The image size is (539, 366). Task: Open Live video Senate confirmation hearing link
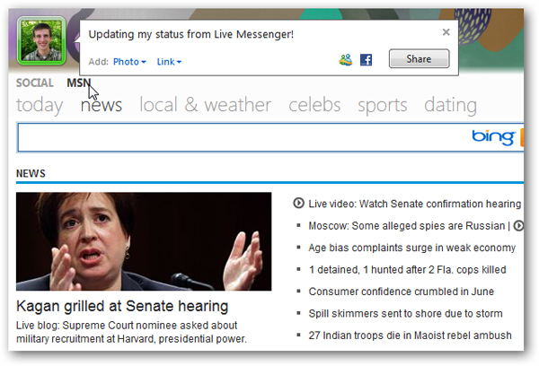[x=414, y=204]
